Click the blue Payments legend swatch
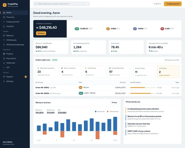 pos(96,112)
